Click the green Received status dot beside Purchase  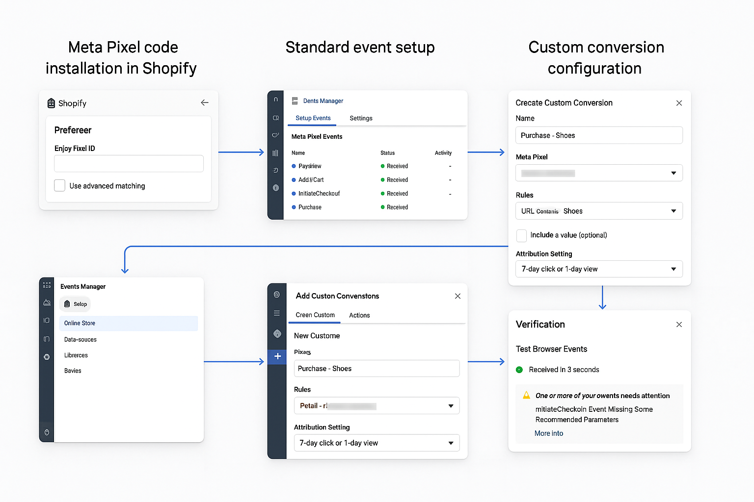(x=382, y=207)
